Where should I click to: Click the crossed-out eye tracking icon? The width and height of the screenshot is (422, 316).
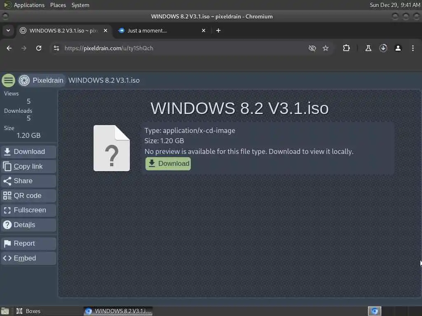point(312,48)
